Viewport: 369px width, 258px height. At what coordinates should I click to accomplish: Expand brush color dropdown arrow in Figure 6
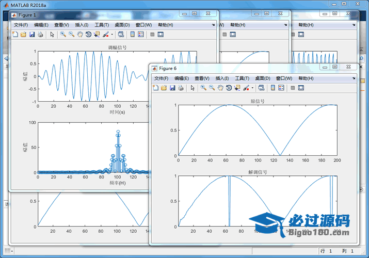[252, 88]
